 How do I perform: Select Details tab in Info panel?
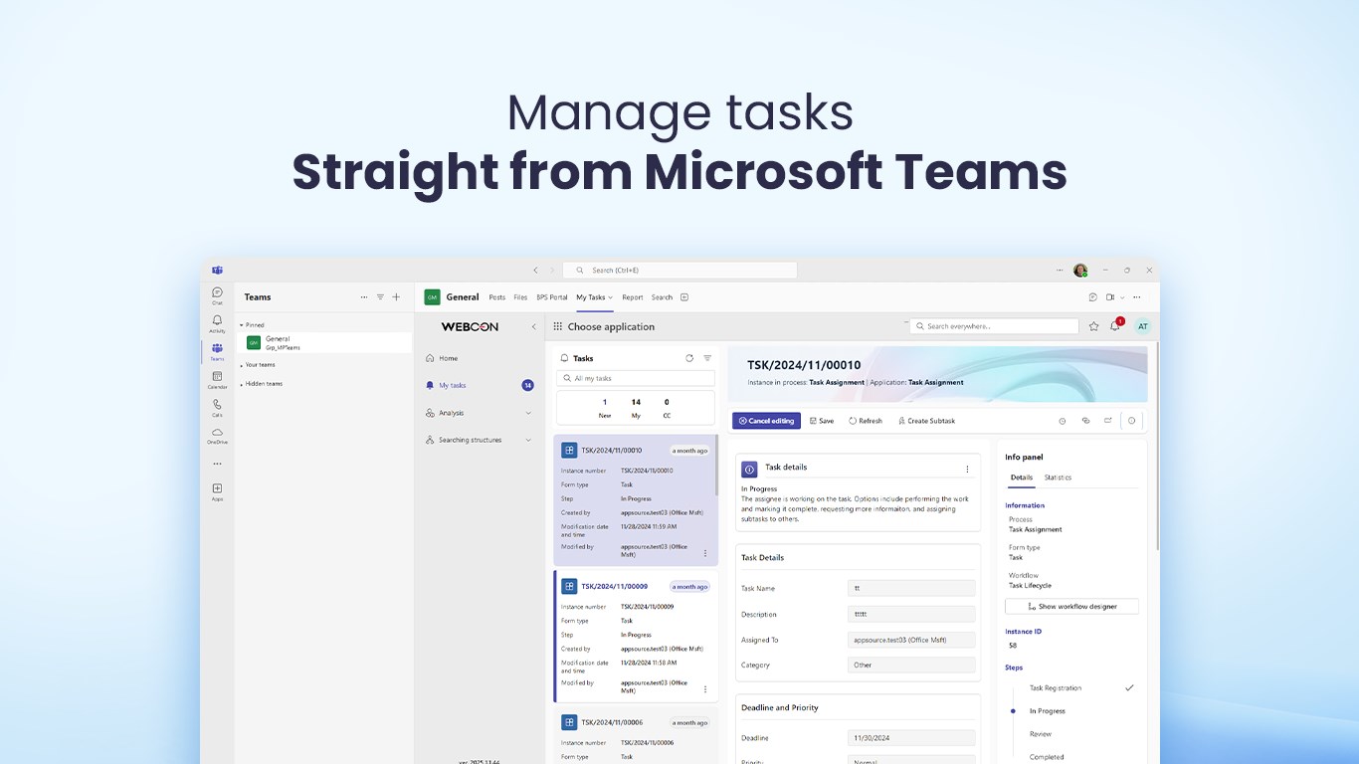pyautogui.click(x=1022, y=477)
